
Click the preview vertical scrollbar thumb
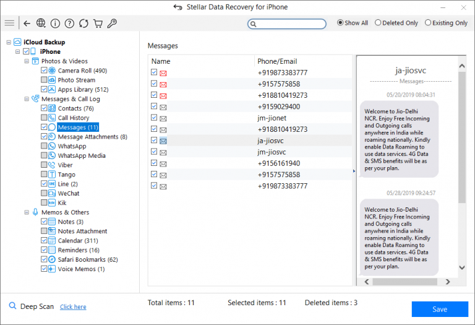tap(461, 137)
